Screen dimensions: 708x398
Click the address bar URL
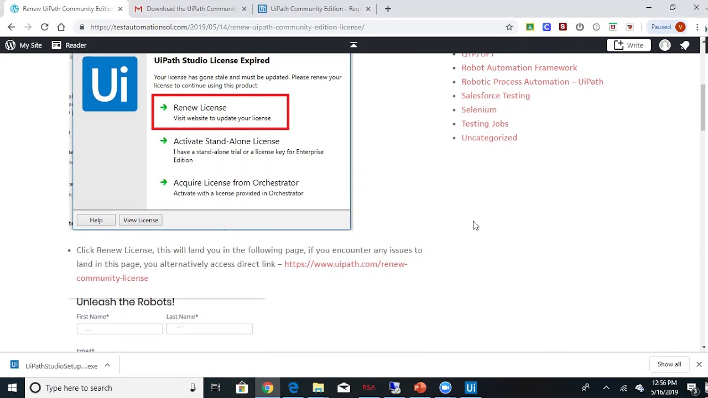[x=227, y=27]
